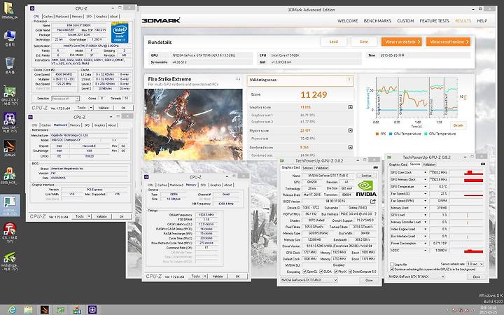Switch to Caches tab in top CPU-Z window

[x=48, y=16]
